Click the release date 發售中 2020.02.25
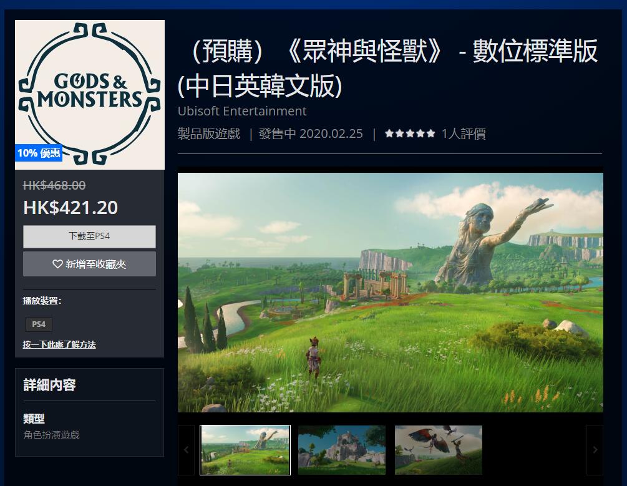This screenshot has width=627, height=486. pyautogui.click(x=311, y=134)
